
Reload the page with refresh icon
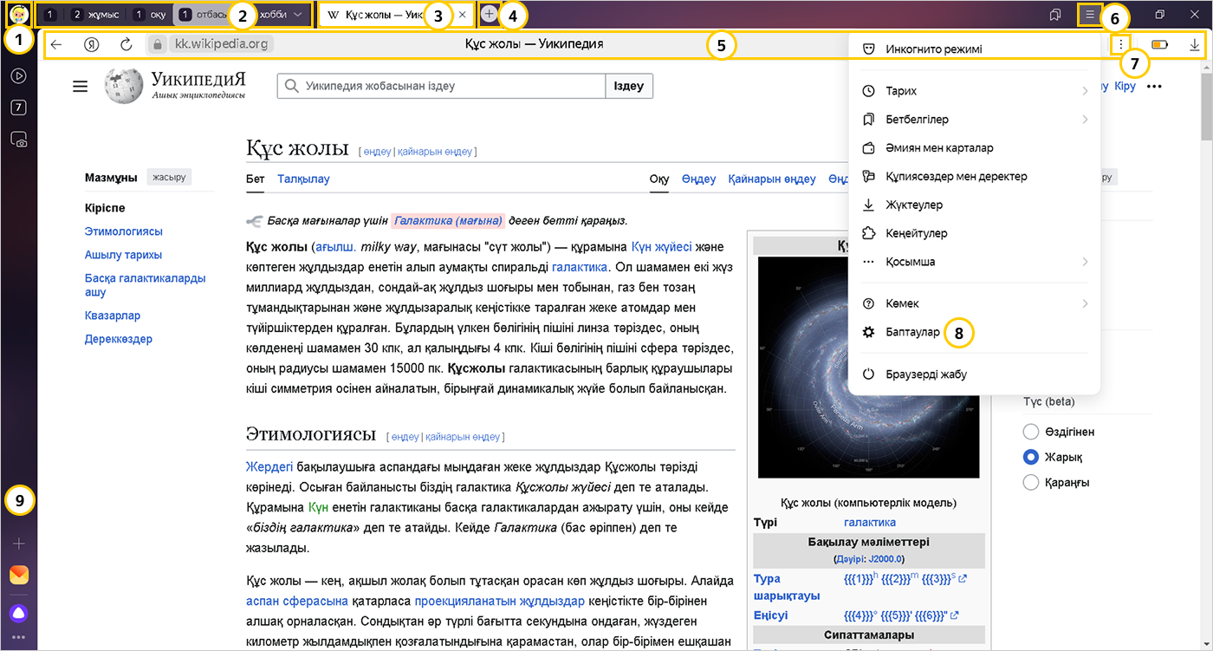(126, 44)
